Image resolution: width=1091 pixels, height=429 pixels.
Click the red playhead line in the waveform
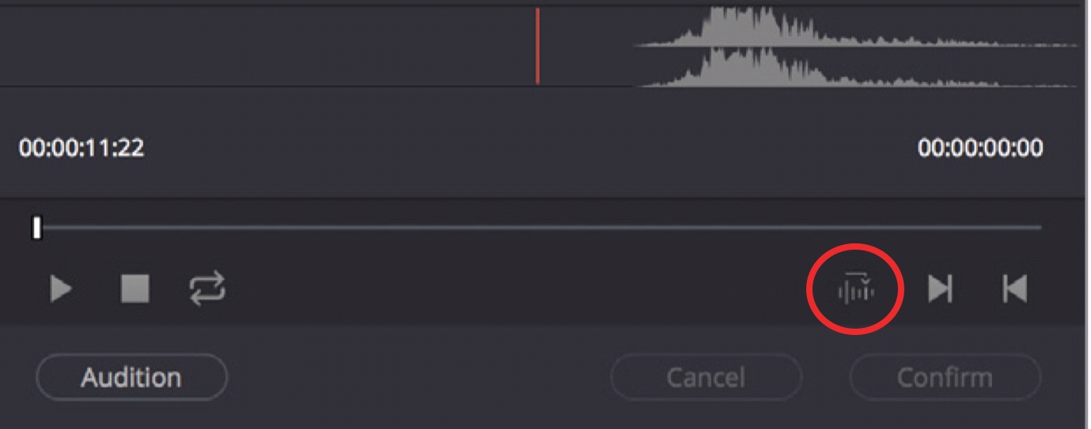click(537, 45)
